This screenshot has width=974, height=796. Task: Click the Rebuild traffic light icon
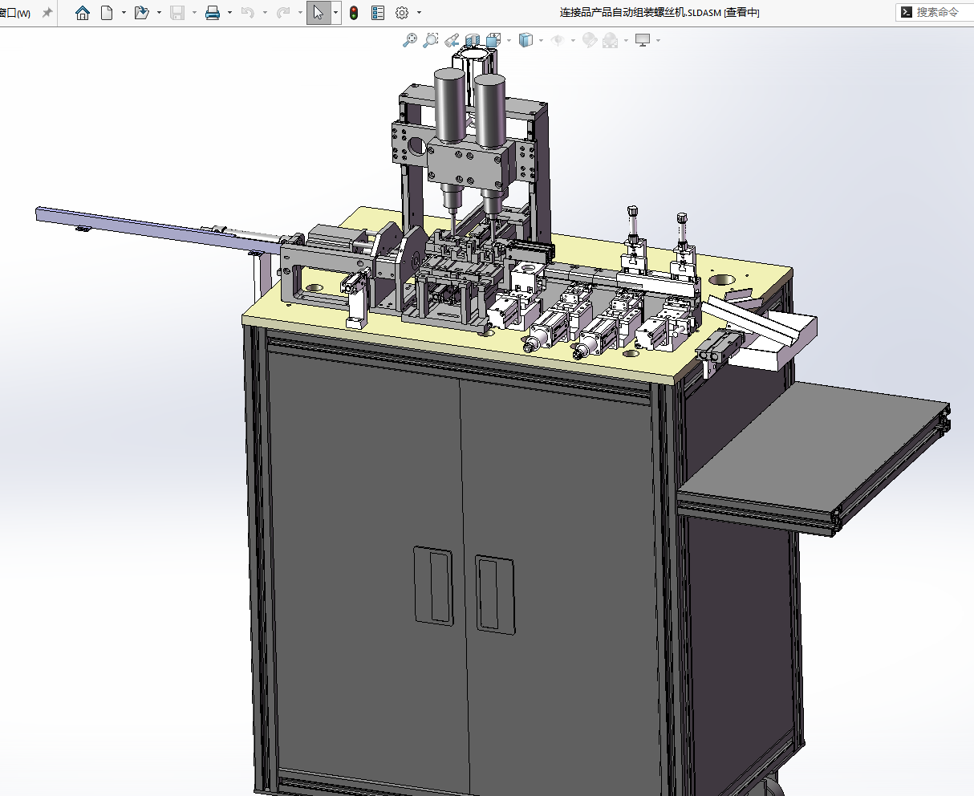[x=354, y=13]
